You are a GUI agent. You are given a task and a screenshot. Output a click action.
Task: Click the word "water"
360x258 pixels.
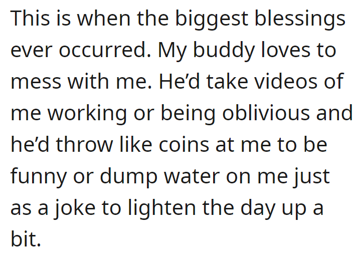(192, 178)
